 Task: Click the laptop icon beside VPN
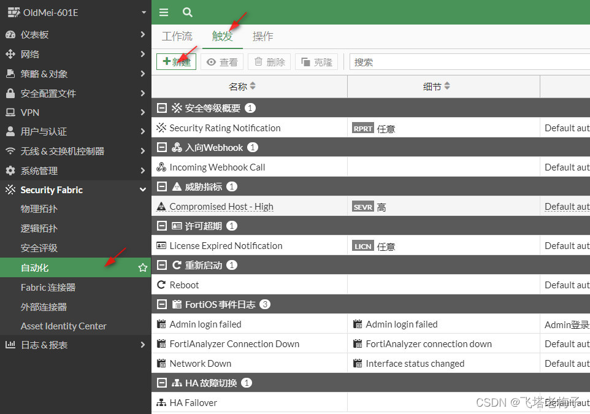[10, 112]
